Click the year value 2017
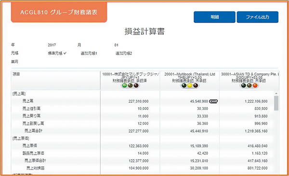 click(52, 45)
